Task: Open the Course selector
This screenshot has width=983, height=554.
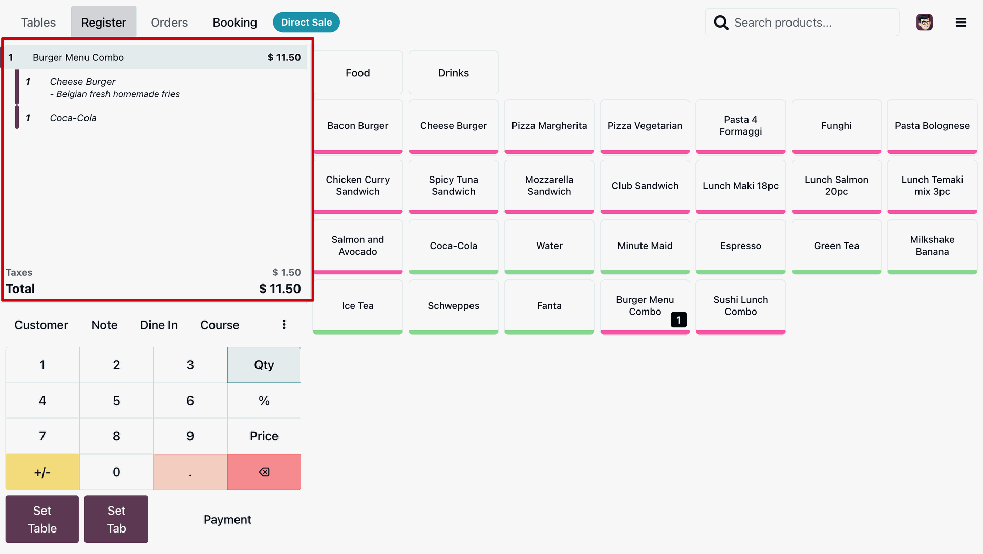Action: coord(220,325)
